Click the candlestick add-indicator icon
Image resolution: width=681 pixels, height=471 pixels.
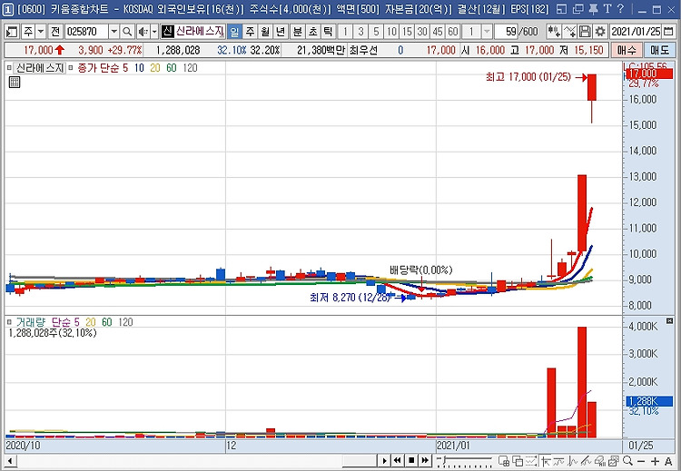[554, 31]
